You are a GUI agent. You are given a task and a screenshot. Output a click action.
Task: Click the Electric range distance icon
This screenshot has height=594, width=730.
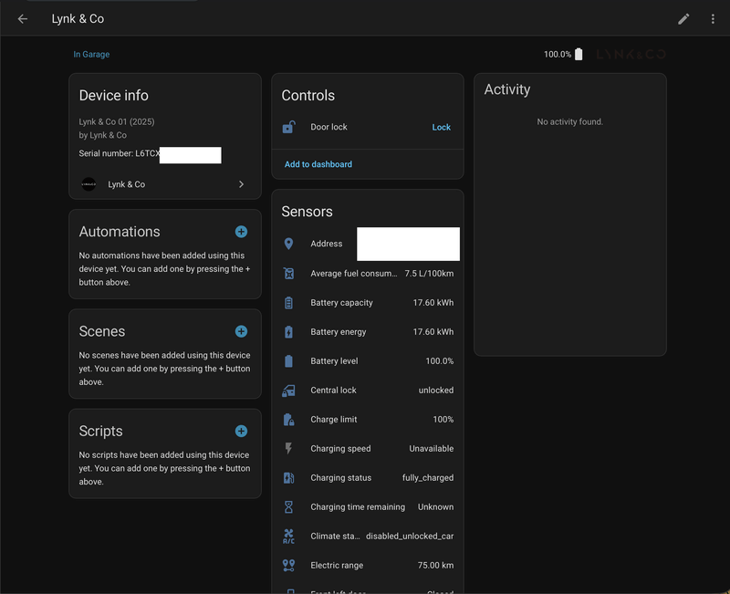tap(288, 565)
